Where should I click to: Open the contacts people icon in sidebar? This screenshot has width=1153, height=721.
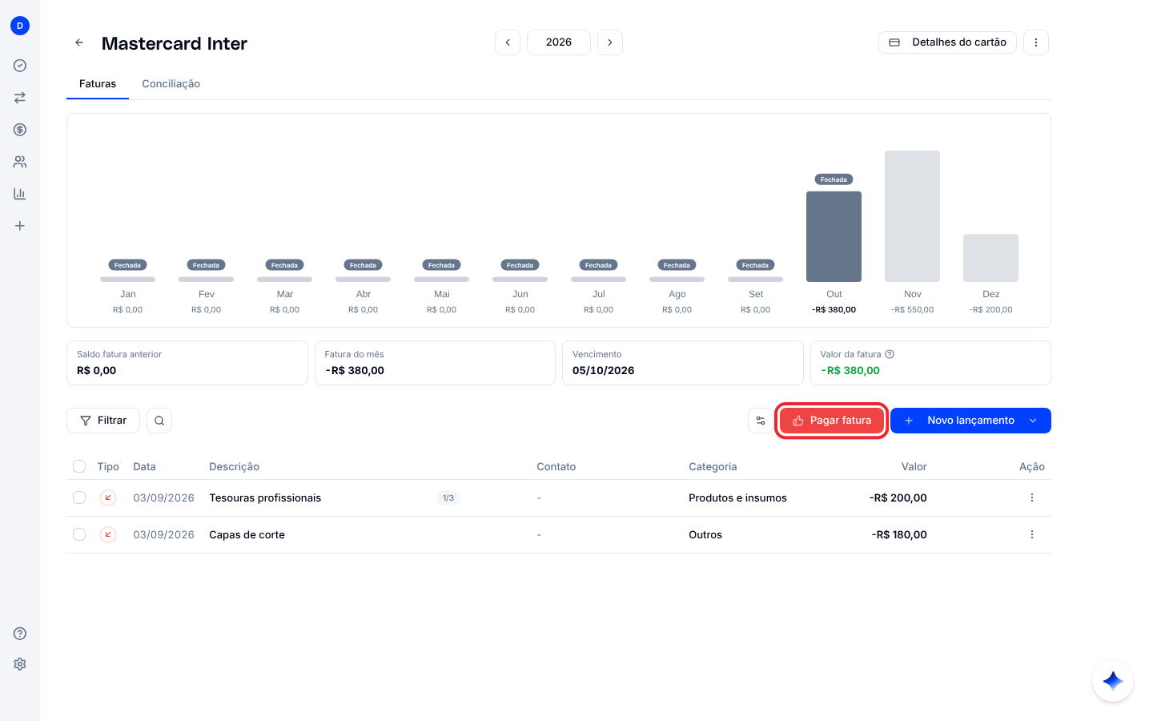click(x=20, y=162)
